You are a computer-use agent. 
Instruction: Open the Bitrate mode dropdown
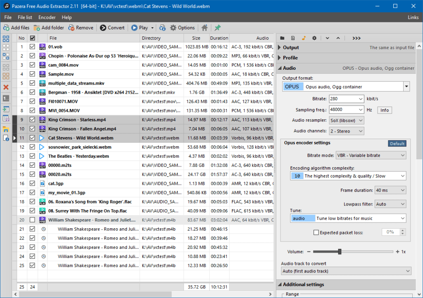tap(371, 155)
